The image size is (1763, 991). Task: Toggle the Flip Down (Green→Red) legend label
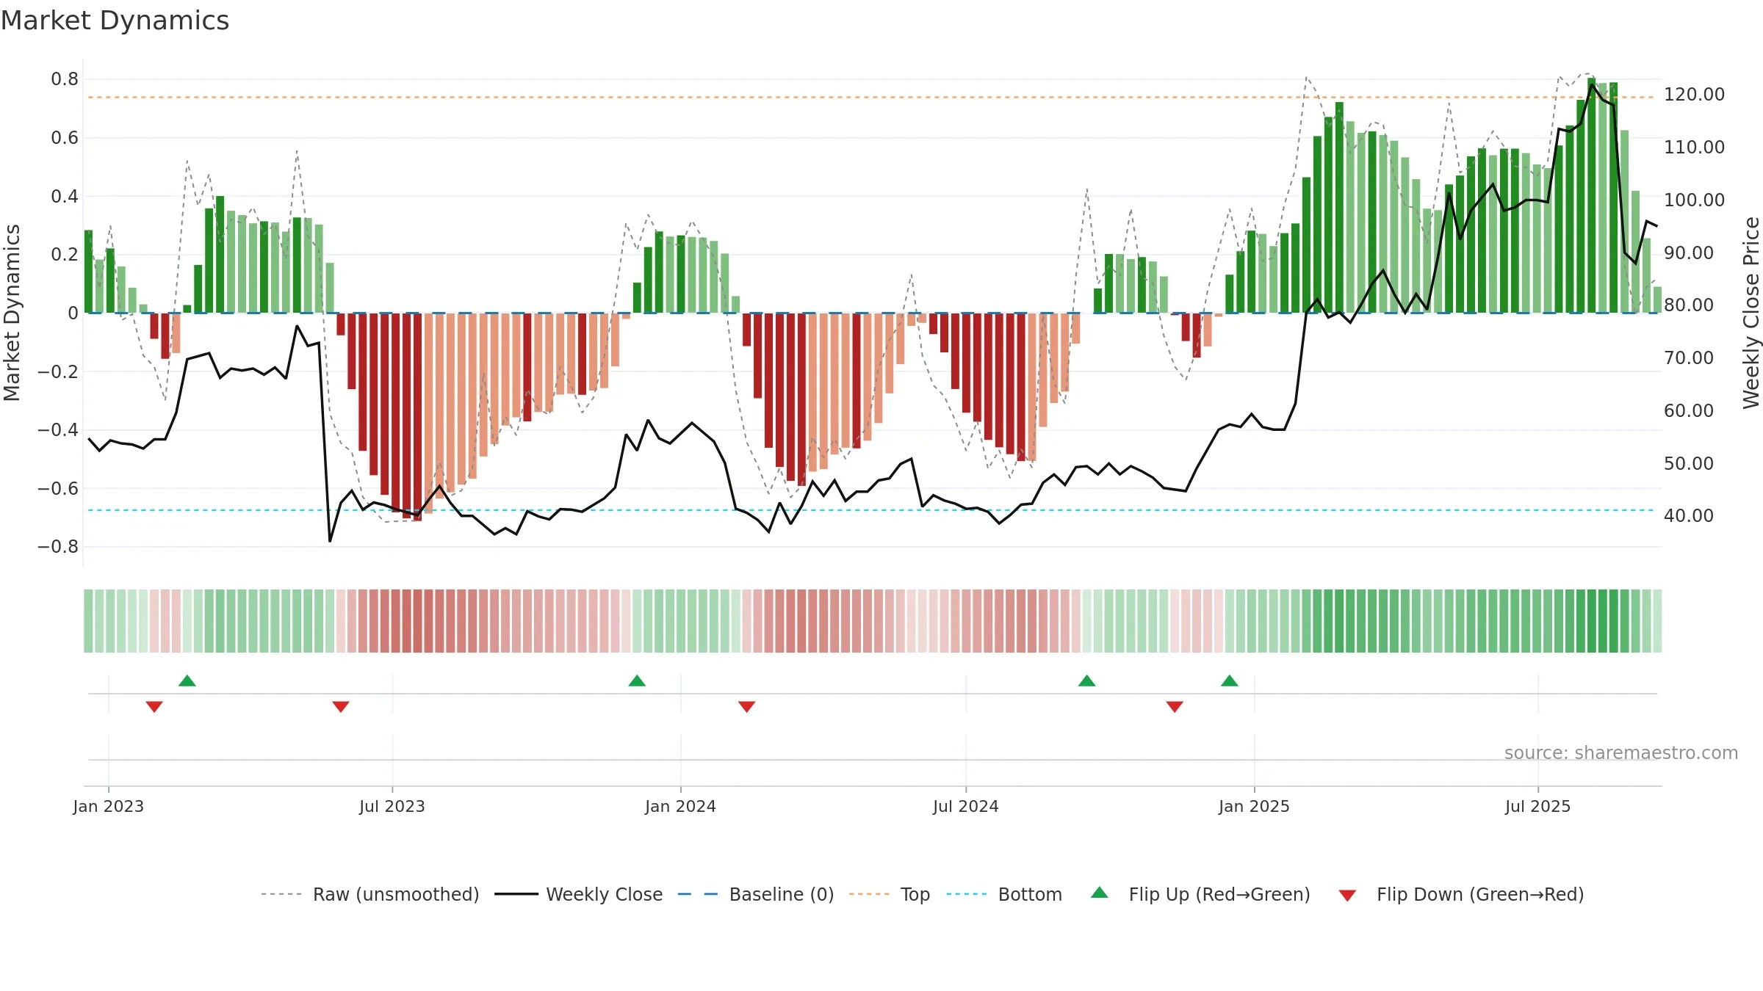pos(1480,894)
